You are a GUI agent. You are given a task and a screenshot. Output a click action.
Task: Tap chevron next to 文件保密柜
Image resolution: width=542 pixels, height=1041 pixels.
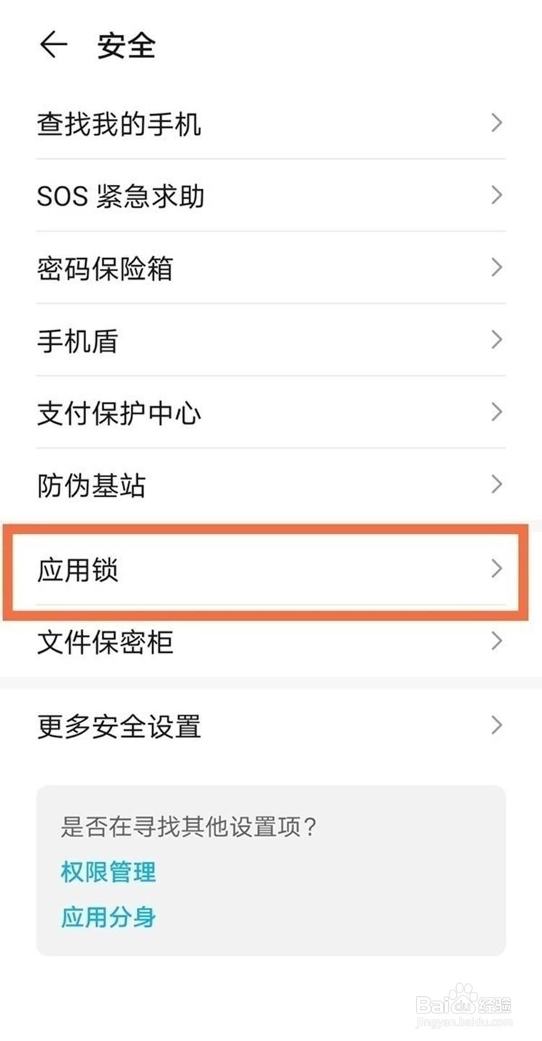[496, 641]
